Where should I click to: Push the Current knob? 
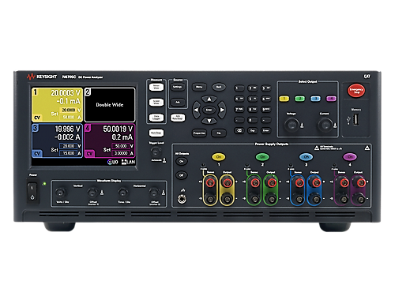coord(325,125)
